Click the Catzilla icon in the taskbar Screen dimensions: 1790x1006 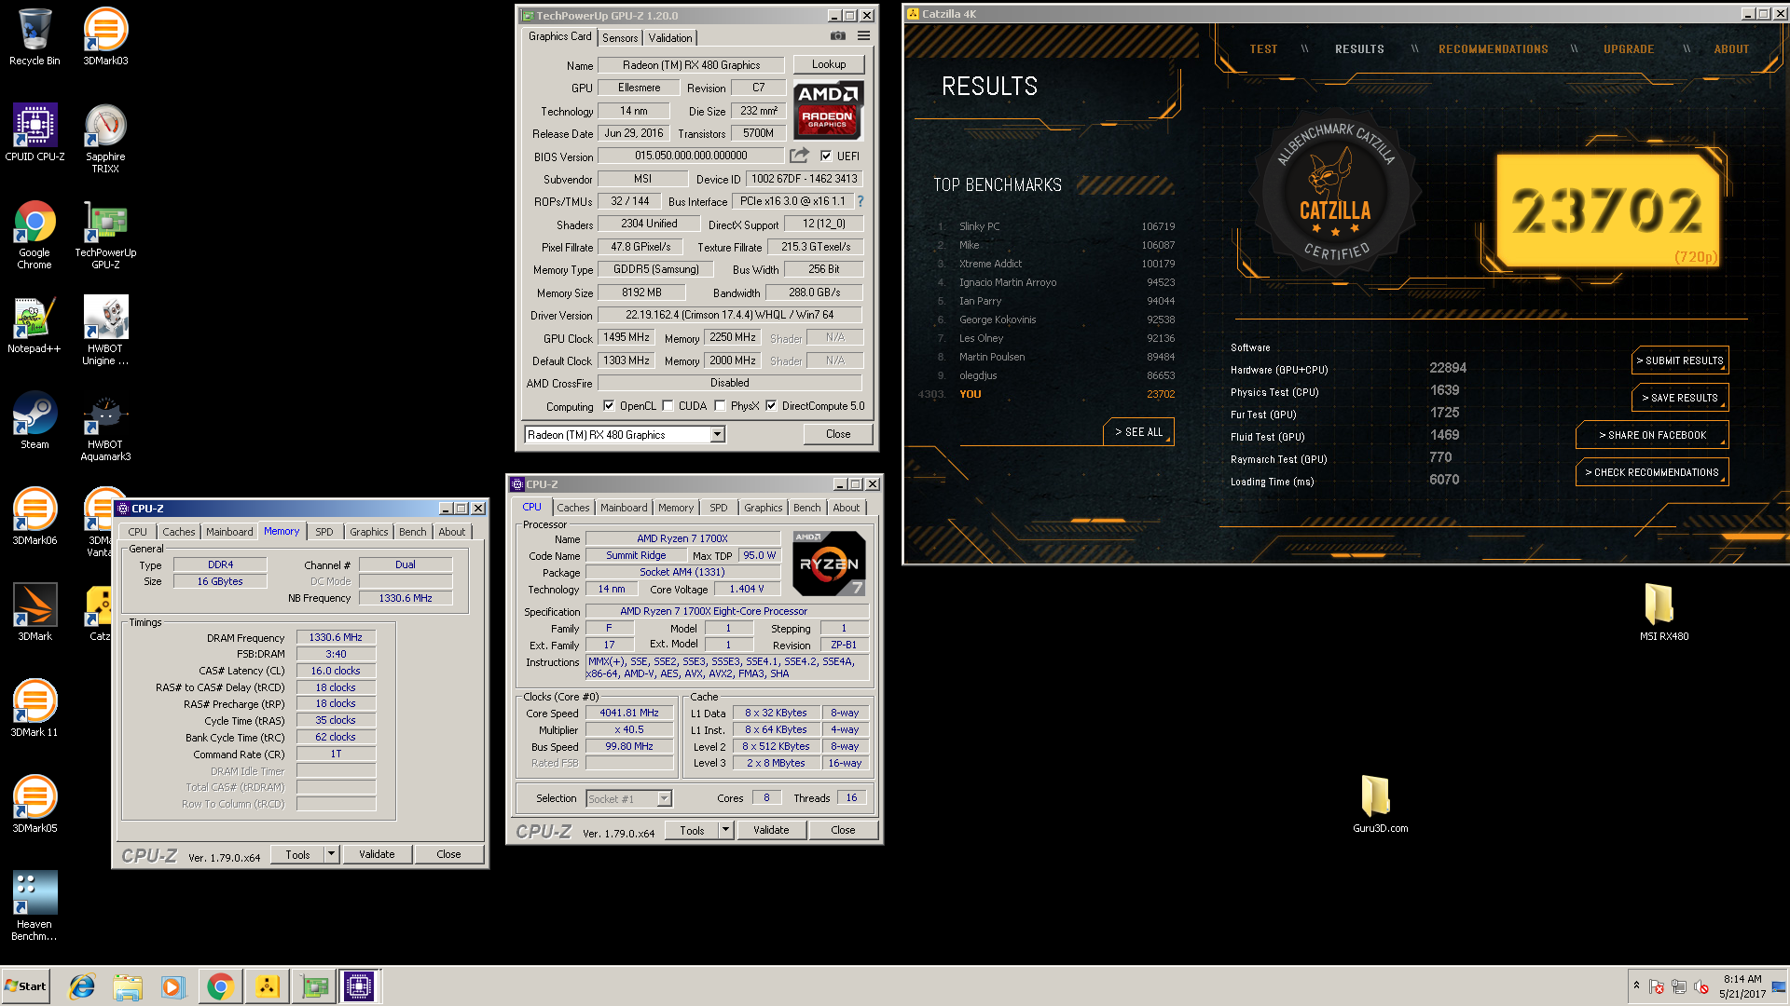[267, 986]
